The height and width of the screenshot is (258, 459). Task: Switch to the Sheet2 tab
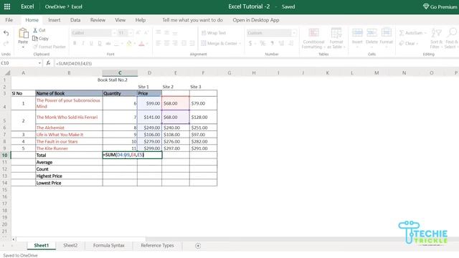[70, 245]
